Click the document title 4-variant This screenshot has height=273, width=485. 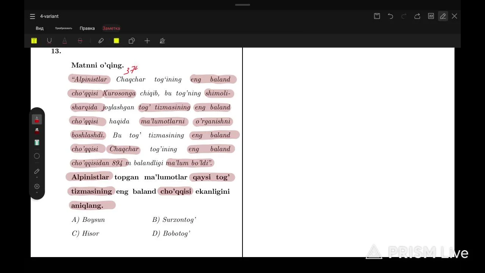click(49, 16)
